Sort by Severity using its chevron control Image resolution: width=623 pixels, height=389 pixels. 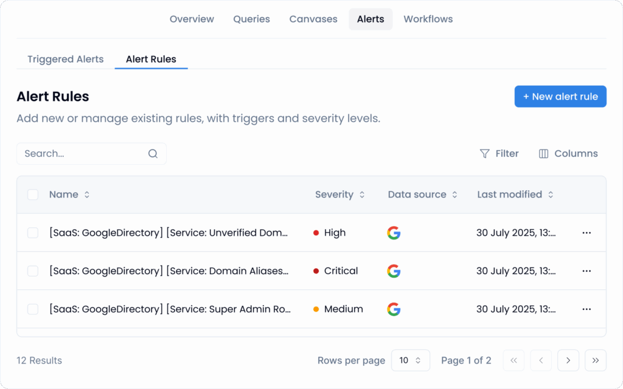click(362, 194)
